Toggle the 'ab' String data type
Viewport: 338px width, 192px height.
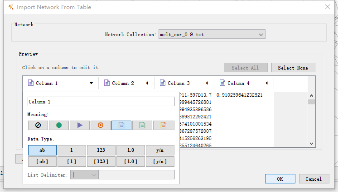tap(42, 150)
